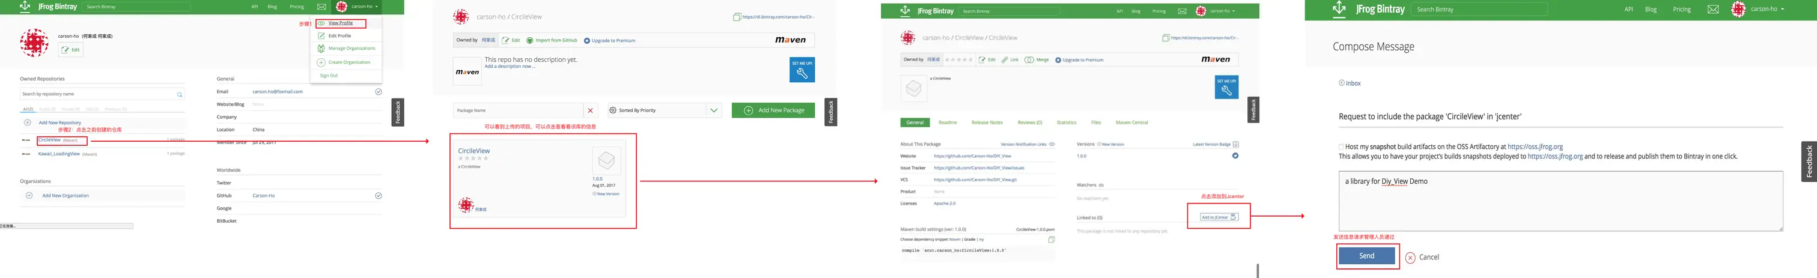1817x278 pixels.
Task: Click Add New Organization on the profile page
Action: pos(65,196)
